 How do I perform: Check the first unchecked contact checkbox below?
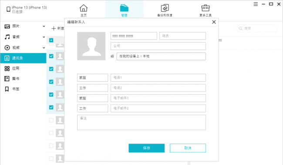[51, 120]
